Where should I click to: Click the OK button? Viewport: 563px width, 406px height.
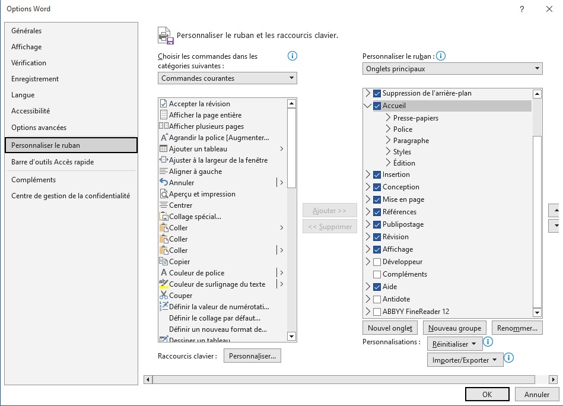(487, 395)
